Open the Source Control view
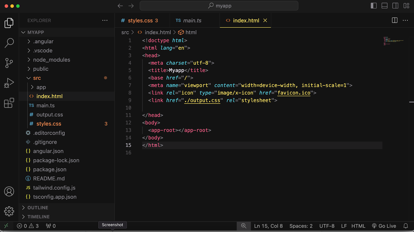The height and width of the screenshot is (232, 414). pyautogui.click(x=9, y=63)
